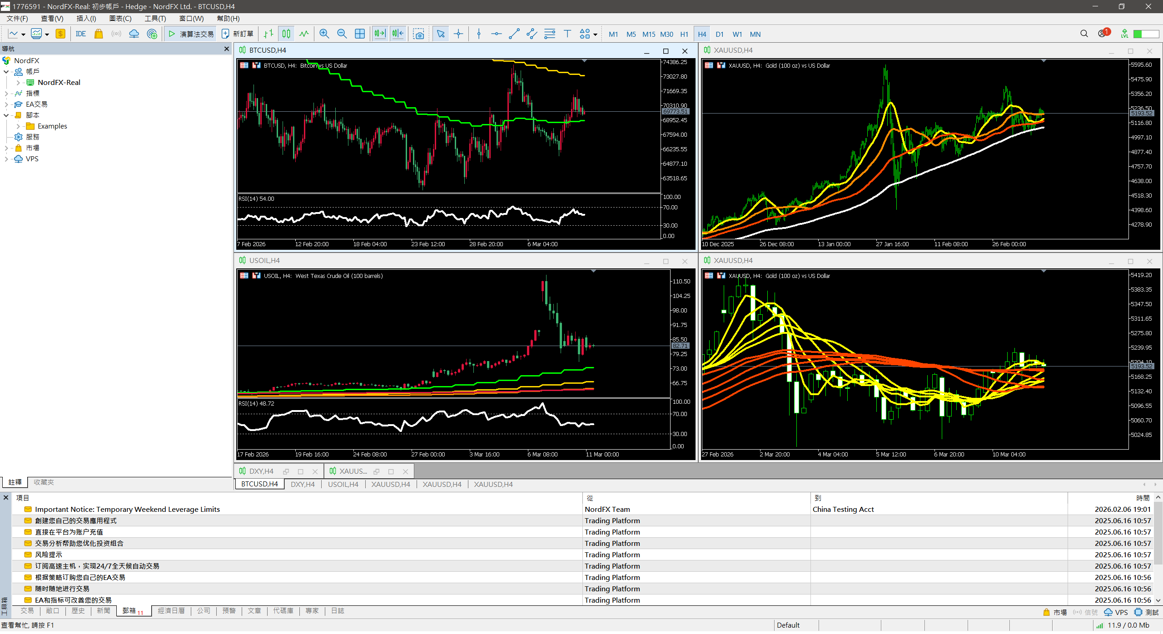Select the trendline drawing tool
The height and width of the screenshot is (634, 1163).
click(x=514, y=34)
